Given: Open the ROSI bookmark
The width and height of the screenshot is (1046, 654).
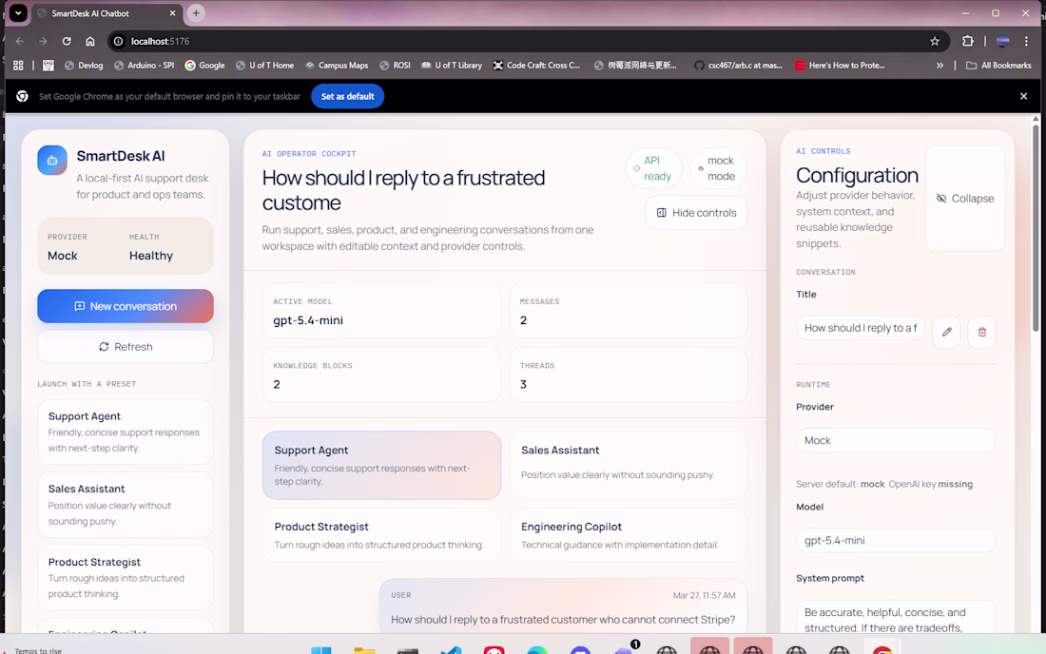Looking at the screenshot, I should pyautogui.click(x=395, y=66).
